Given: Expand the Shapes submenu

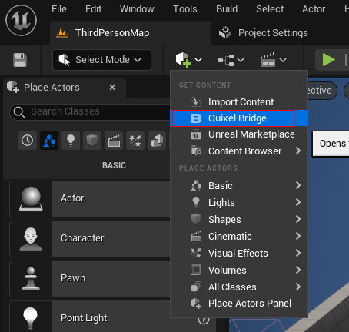Looking at the screenshot, I should point(239,219).
